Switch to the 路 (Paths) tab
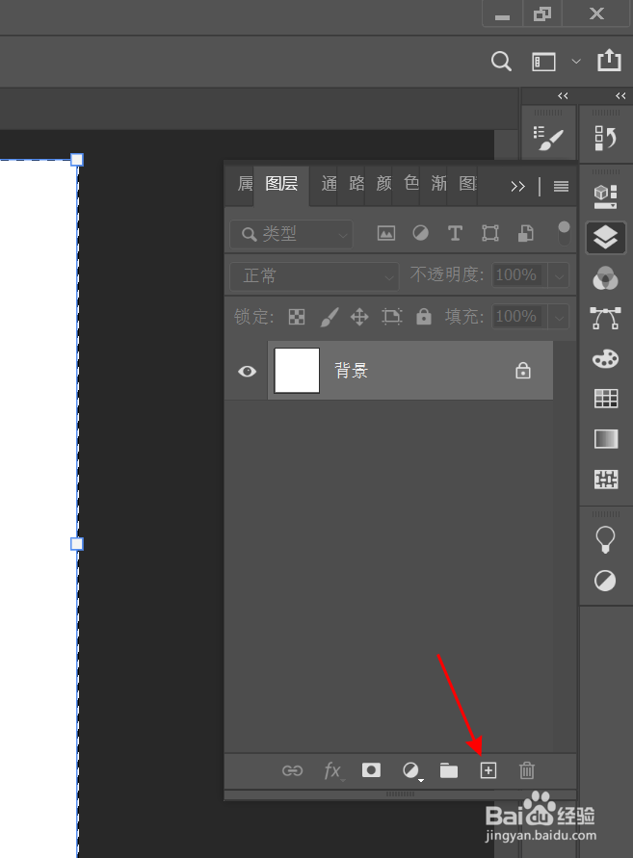 click(356, 183)
